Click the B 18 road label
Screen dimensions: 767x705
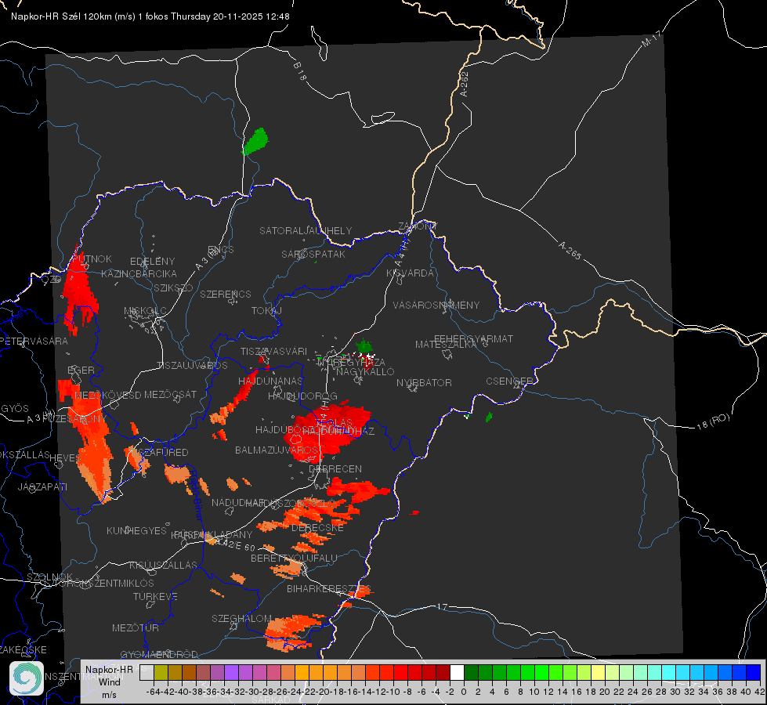[x=300, y=71]
